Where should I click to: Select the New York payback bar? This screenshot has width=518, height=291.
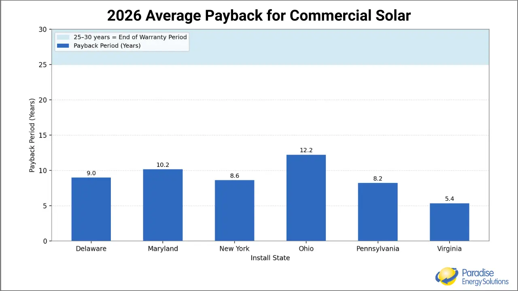point(234,210)
